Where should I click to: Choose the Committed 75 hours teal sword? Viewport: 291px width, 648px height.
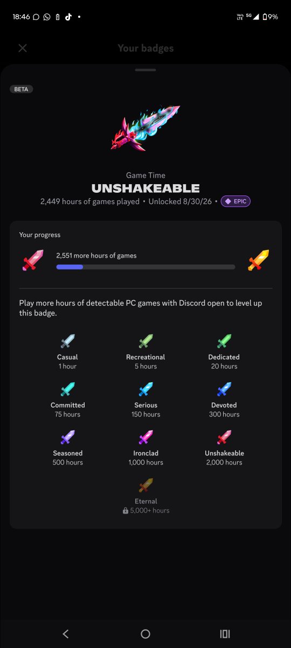[67, 389]
